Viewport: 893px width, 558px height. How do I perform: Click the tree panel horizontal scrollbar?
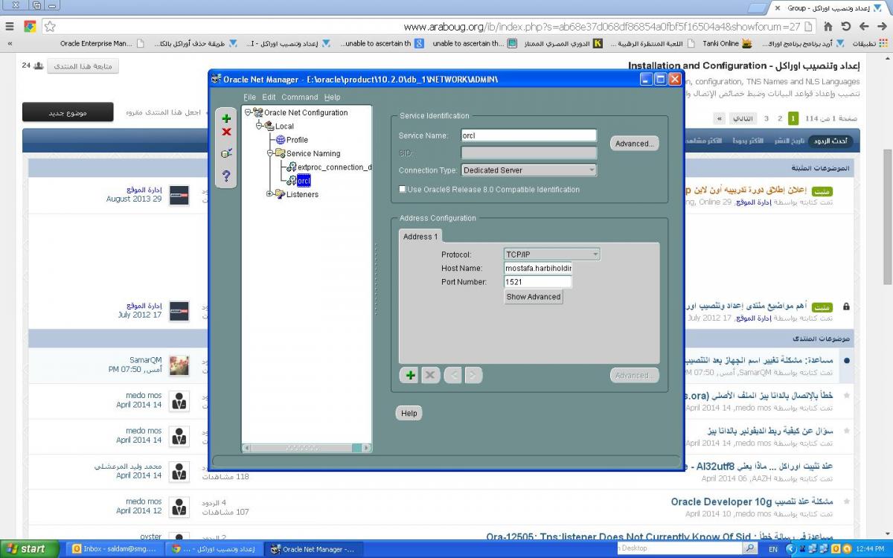tap(306, 448)
